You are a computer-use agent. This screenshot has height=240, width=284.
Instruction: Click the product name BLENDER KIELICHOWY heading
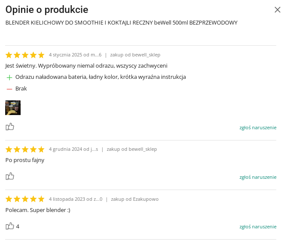click(121, 23)
